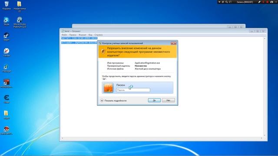Expand Показать подробности in the UAC dialog
Image resolution: width=278 pixels, height=156 pixels.
[x=114, y=101]
